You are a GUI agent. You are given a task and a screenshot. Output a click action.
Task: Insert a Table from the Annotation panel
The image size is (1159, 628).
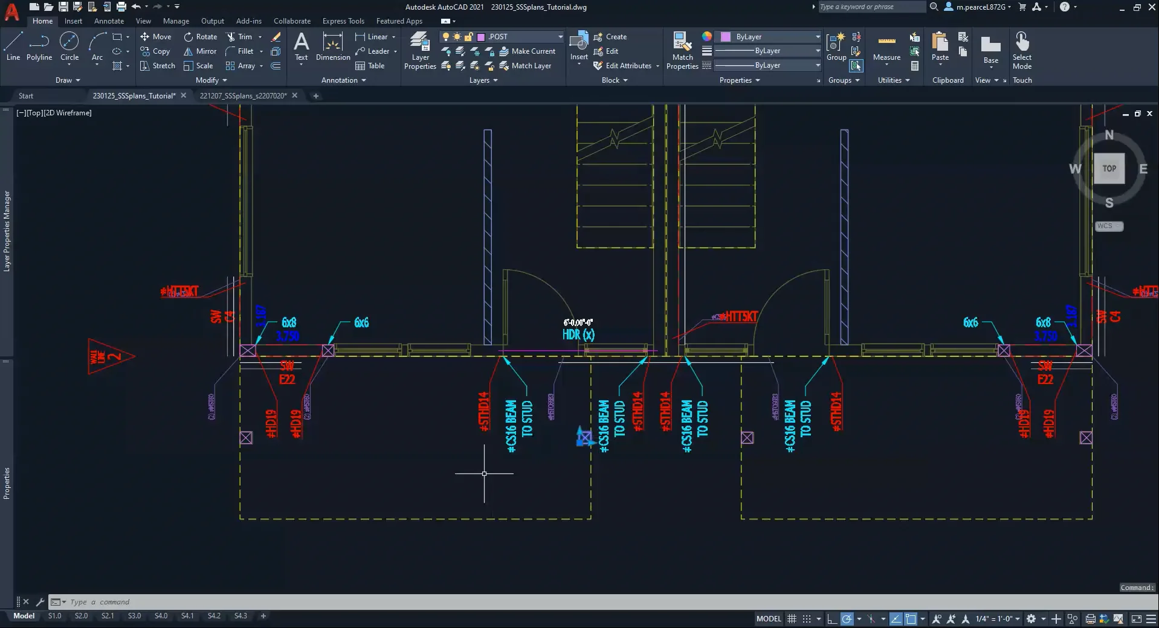(x=371, y=66)
